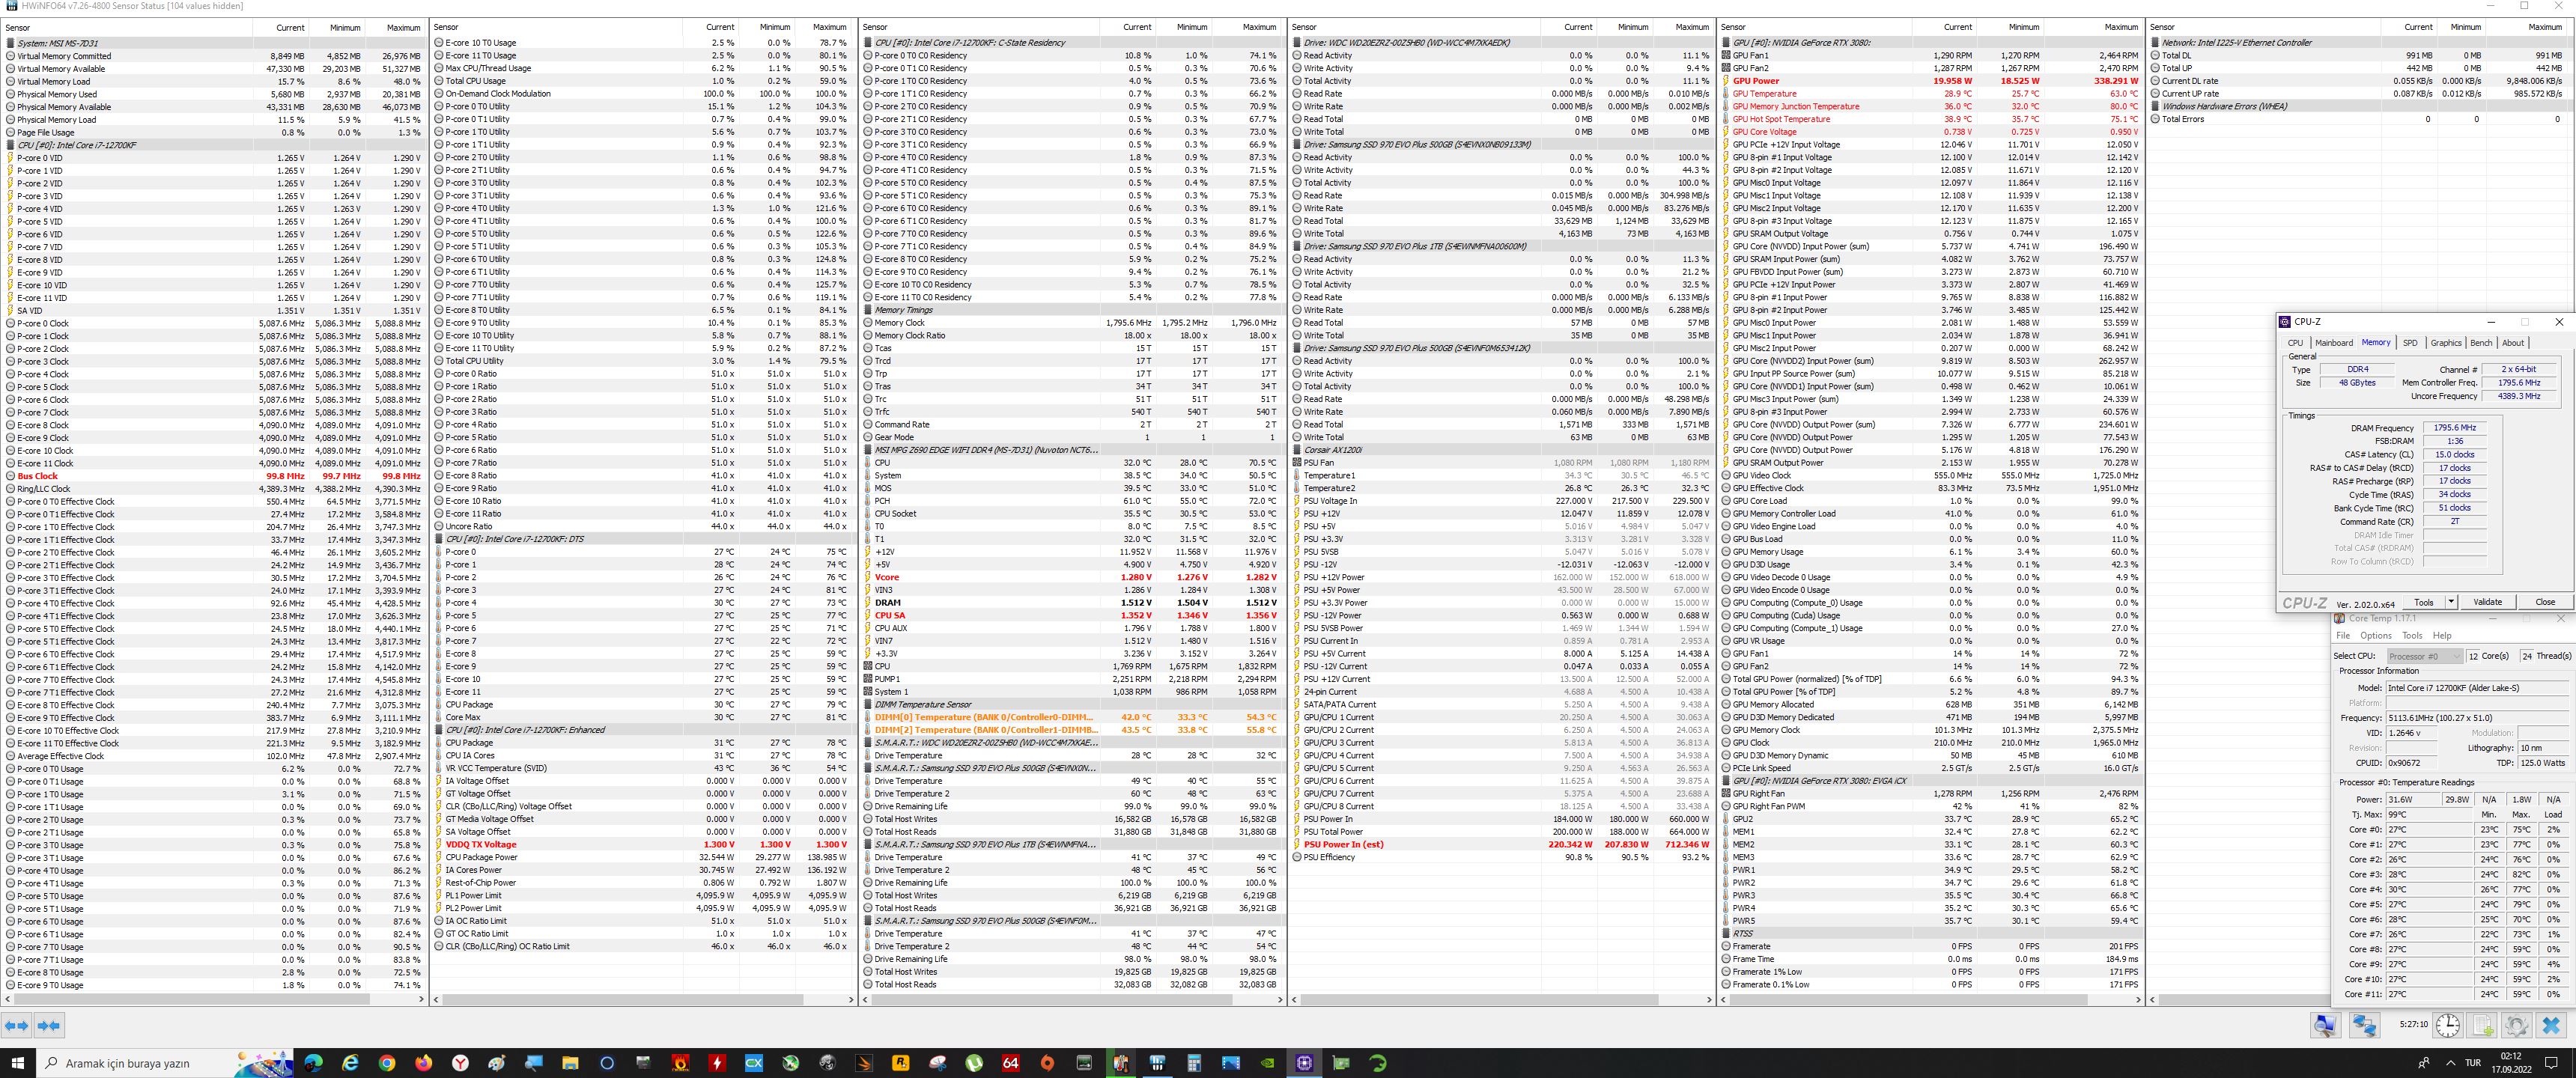
Task: Click Tools button in CPU-Z
Action: [x=2424, y=602]
